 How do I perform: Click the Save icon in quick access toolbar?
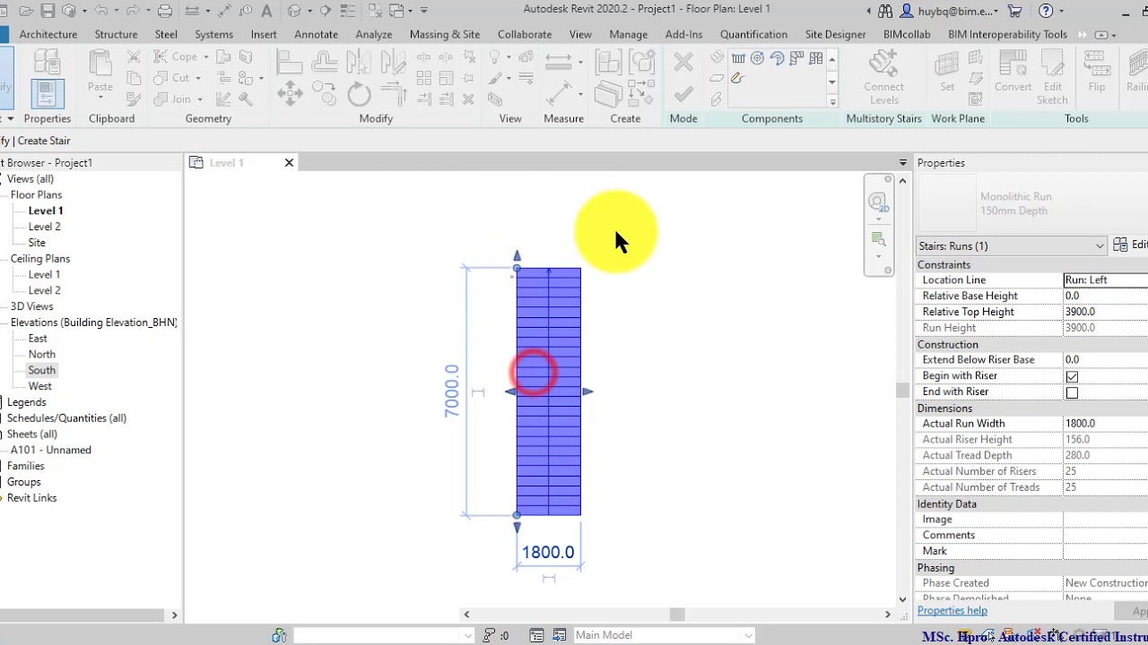pyautogui.click(x=48, y=12)
